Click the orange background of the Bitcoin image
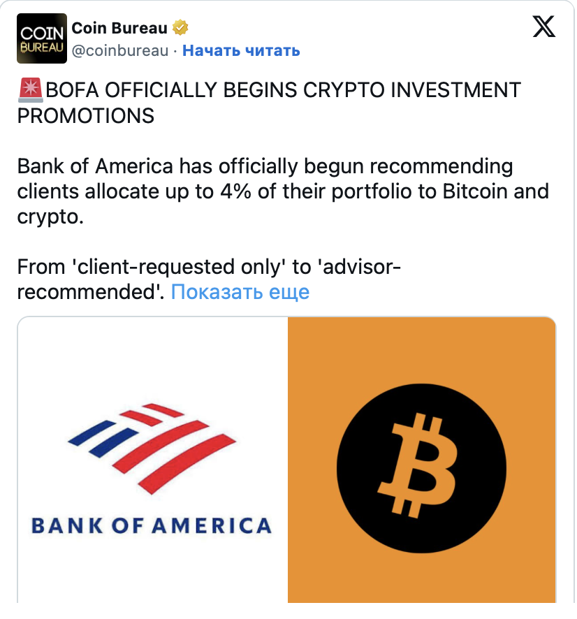 [x=531, y=349]
